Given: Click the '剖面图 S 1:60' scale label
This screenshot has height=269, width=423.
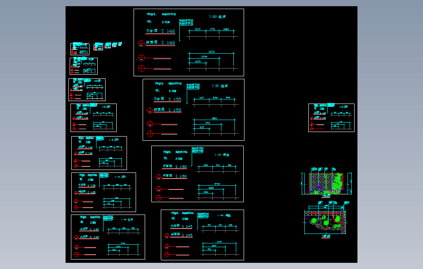Looking at the screenshot, I should pos(160,42).
